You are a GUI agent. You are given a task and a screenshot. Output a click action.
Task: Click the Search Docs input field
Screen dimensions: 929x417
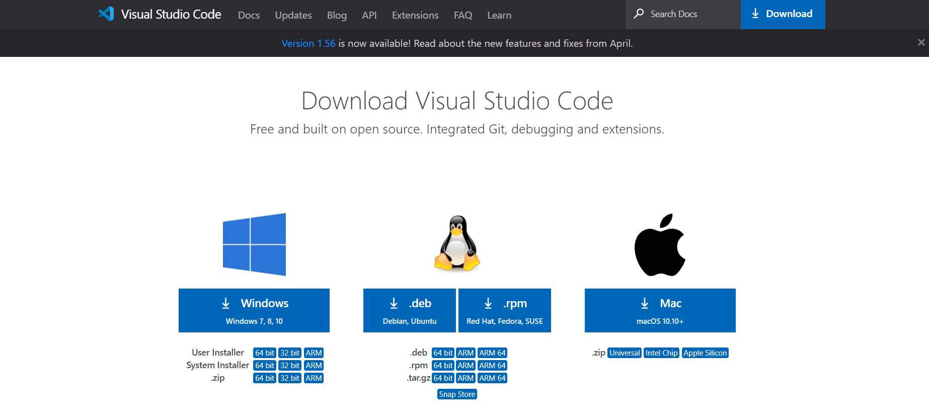tap(683, 14)
